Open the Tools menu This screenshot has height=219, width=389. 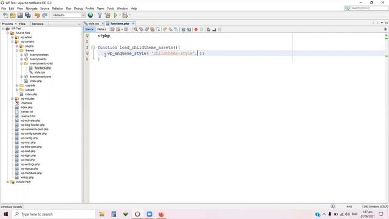[111, 9]
